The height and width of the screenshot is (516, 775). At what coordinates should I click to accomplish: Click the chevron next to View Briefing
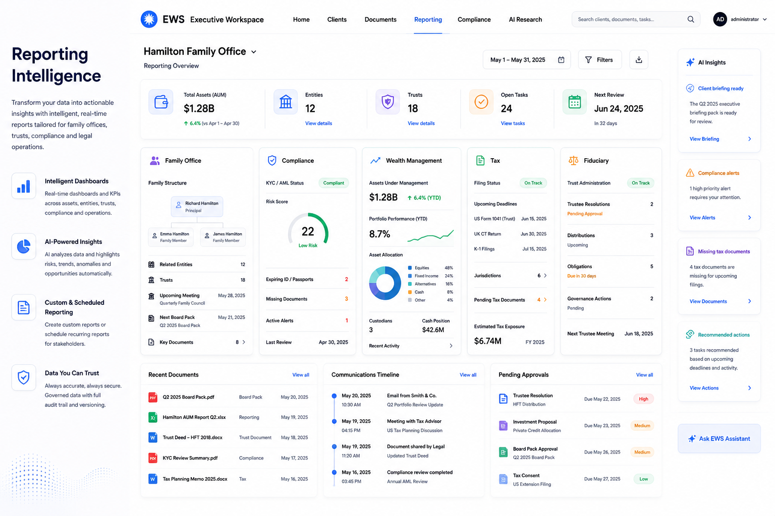pos(749,139)
